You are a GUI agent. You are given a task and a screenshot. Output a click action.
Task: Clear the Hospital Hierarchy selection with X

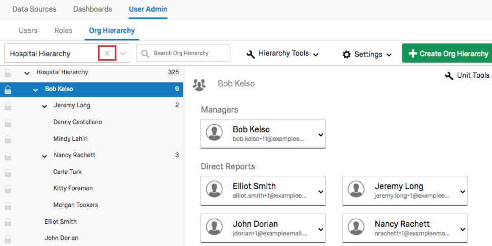(107, 53)
